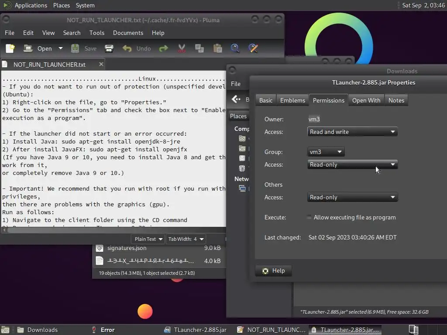Open Pluma Search menu
Screen dimensions: 447x335
[x=72, y=33]
